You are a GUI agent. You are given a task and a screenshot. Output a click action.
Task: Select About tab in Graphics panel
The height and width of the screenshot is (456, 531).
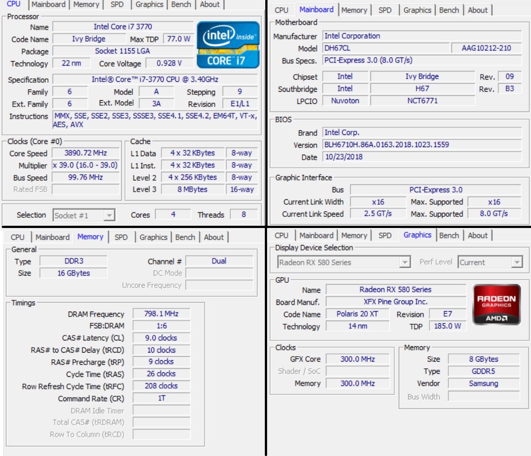[477, 236]
